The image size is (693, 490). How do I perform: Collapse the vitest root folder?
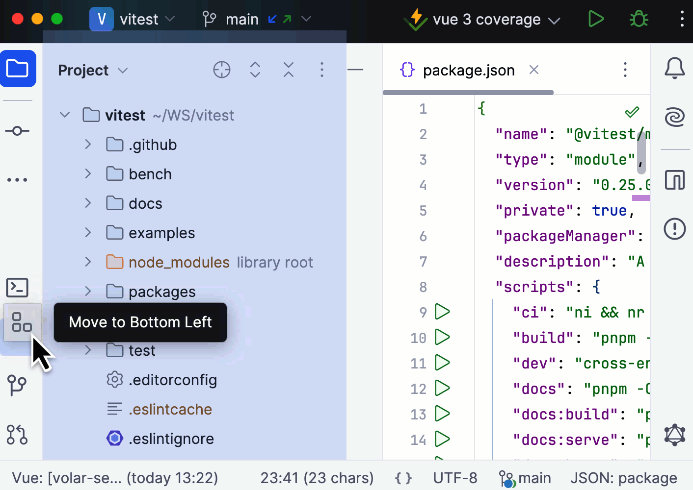[65, 115]
